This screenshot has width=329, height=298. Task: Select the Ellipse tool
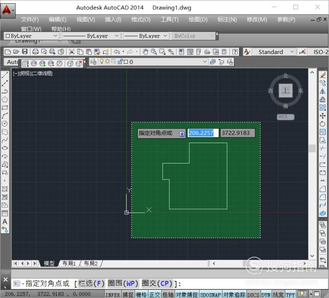(x=5, y=148)
